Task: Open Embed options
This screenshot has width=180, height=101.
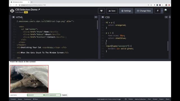Action: [155, 99]
